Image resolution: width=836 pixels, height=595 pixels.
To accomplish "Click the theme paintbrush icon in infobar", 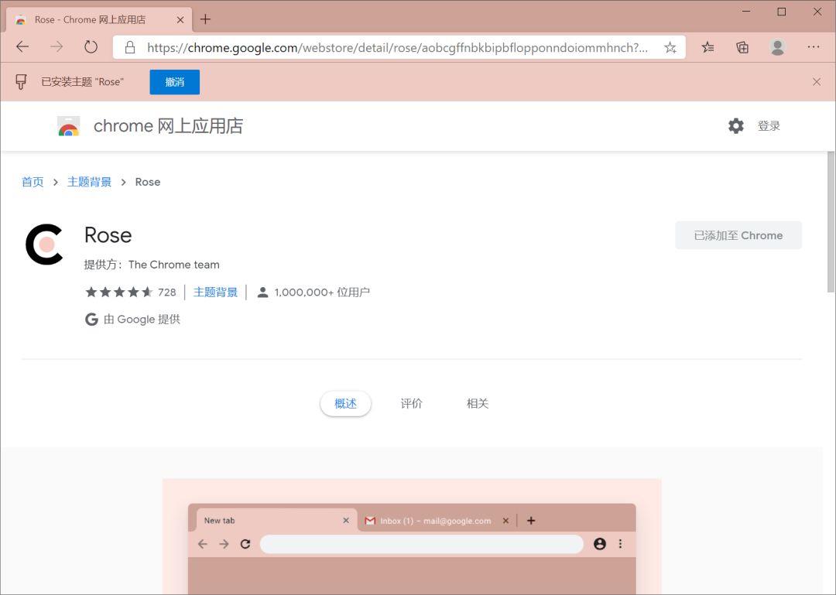I will click(21, 81).
